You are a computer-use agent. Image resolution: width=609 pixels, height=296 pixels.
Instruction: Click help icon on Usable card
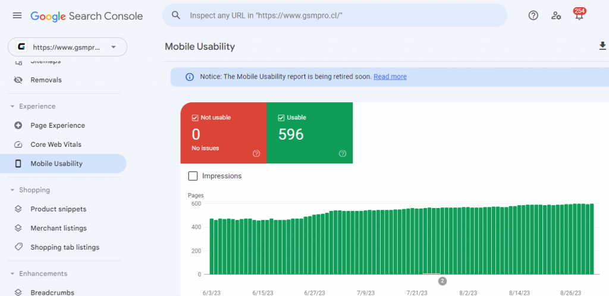click(342, 153)
